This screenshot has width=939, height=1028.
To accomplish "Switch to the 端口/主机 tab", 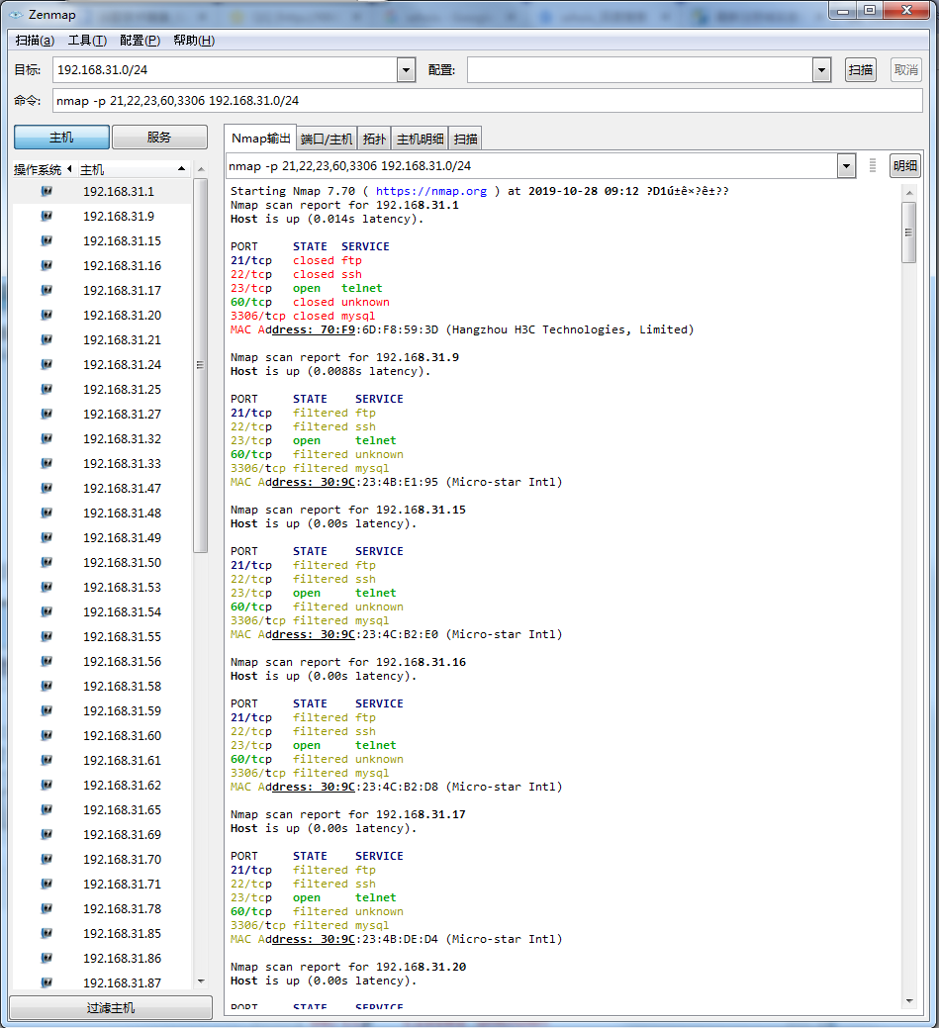I will [x=327, y=139].
